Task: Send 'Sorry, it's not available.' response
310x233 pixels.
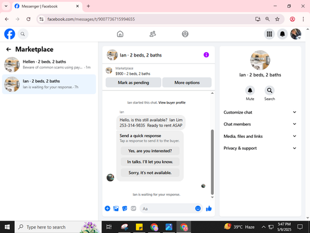Action: click(150, 173)
